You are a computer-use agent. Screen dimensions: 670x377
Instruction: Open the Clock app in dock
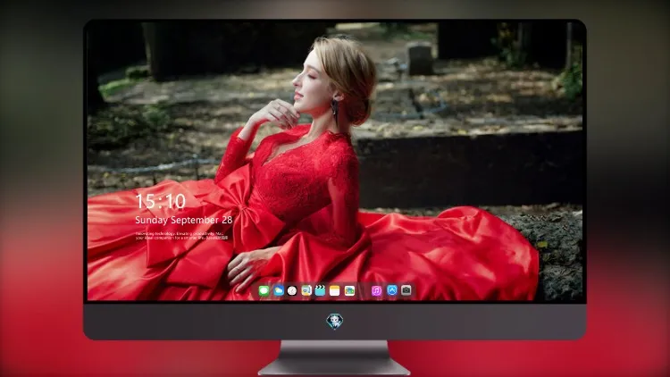292,291
